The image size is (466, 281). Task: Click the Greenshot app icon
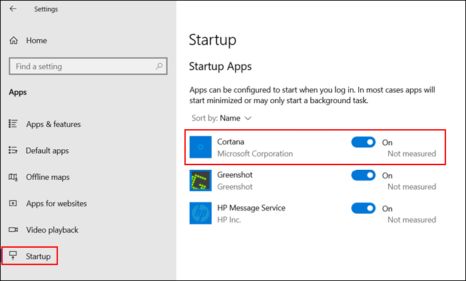(x=200, y=180)
